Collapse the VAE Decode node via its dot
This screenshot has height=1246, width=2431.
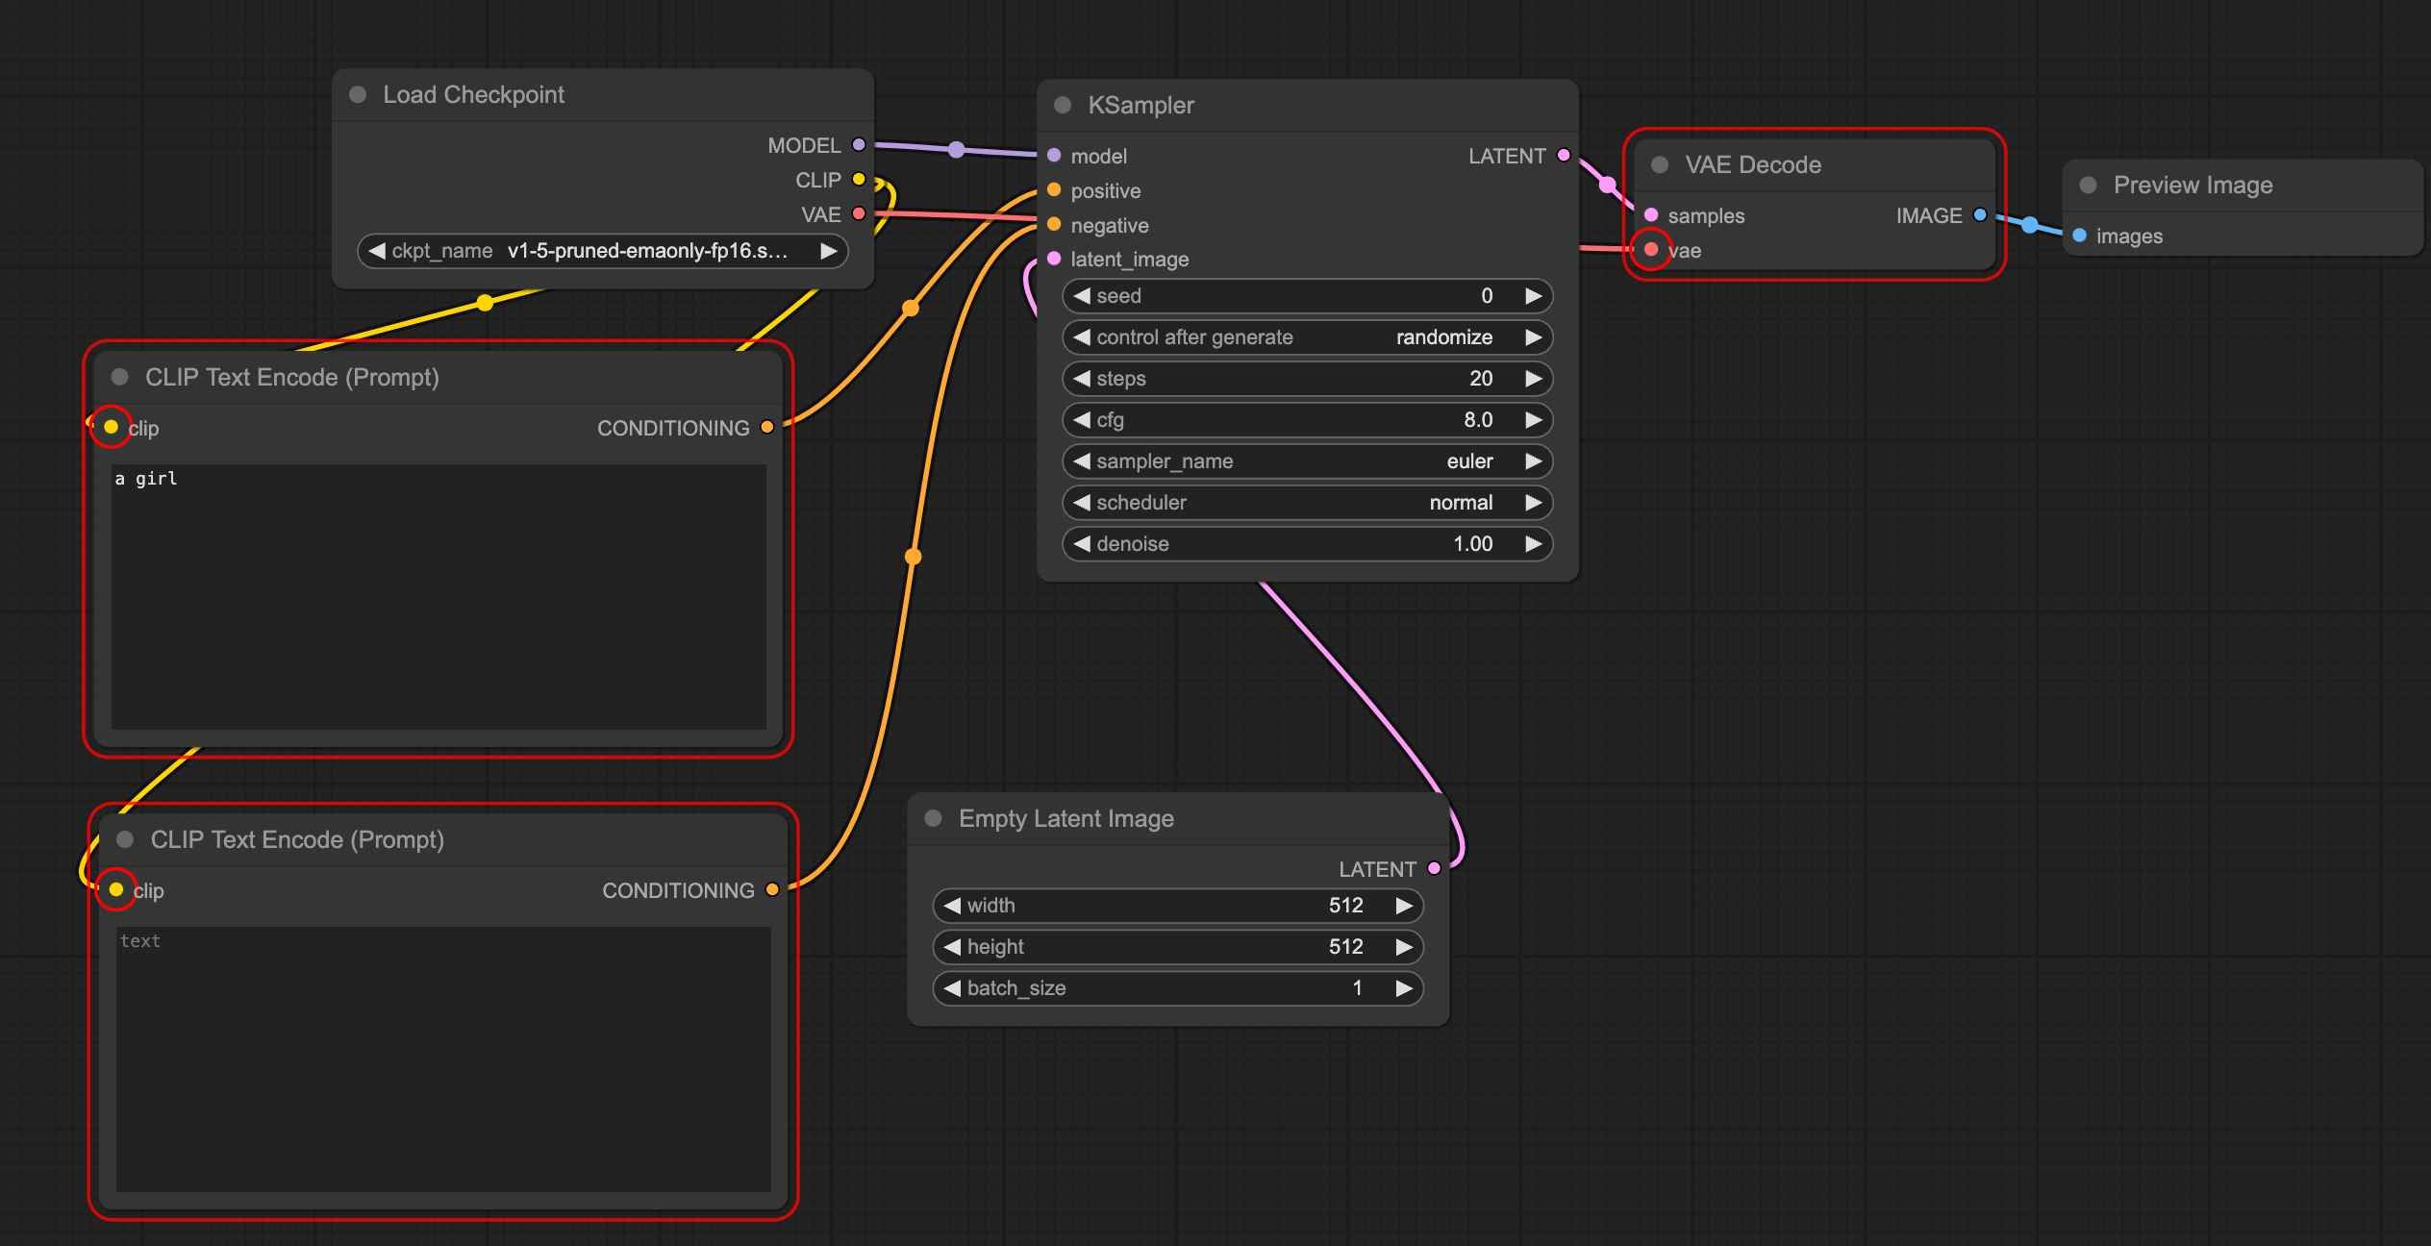point(1660,164)
